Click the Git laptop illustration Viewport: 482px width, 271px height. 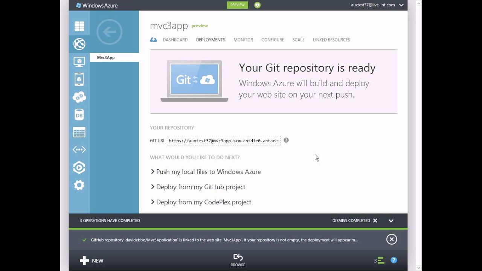tap(194, 81)
